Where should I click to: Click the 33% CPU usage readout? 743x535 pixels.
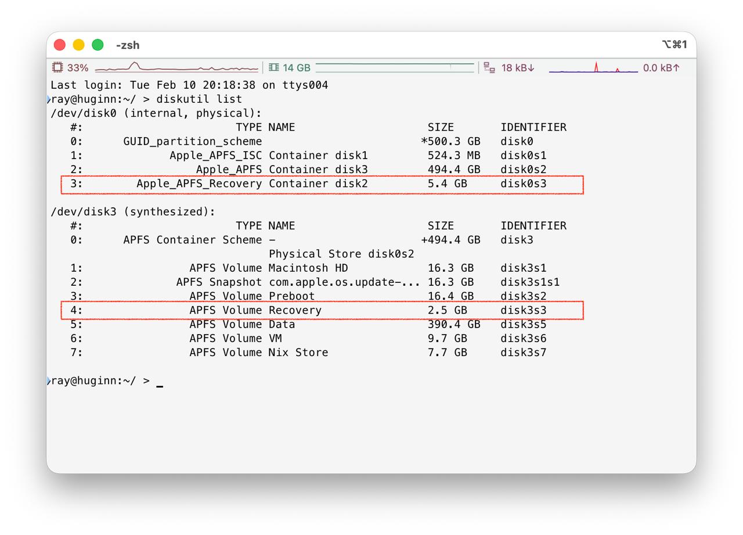coord(78,68)
